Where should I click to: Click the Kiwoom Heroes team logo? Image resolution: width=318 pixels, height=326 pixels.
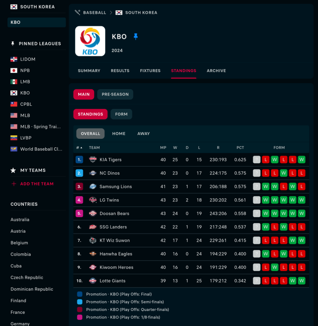93,267
